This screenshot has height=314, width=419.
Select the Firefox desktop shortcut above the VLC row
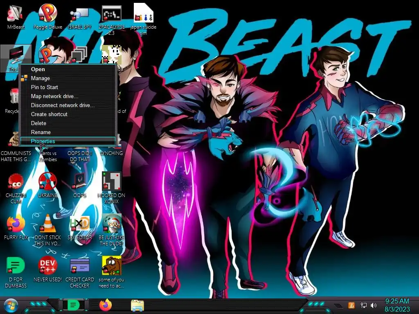(16, 227)
